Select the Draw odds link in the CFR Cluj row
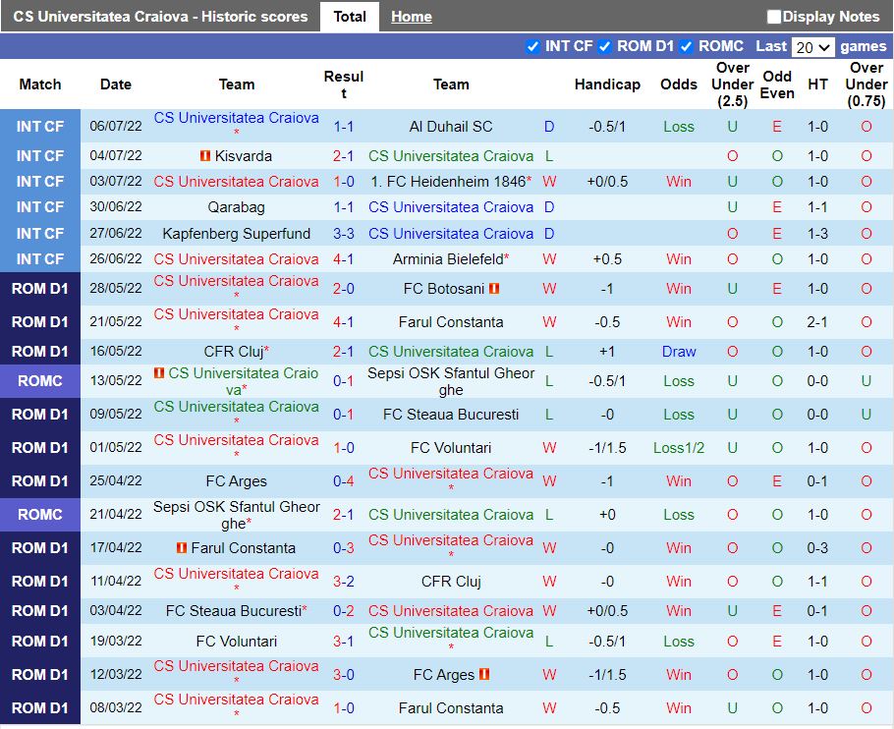894x729 pixels. point(679,351)
